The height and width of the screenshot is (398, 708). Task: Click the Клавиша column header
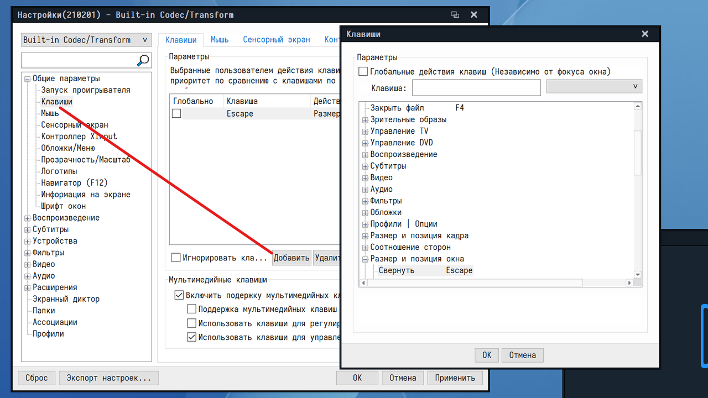pyautogui.click(x=267, y=101)
